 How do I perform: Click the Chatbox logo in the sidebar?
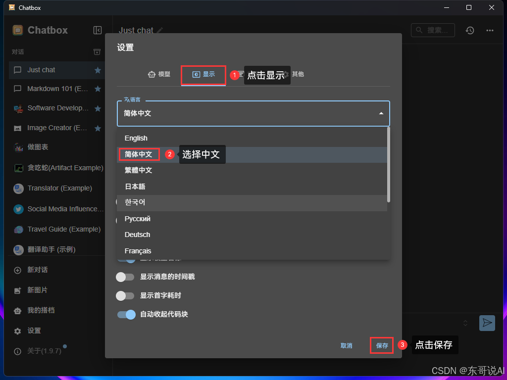pyautogui.click(x=18, y=30)
